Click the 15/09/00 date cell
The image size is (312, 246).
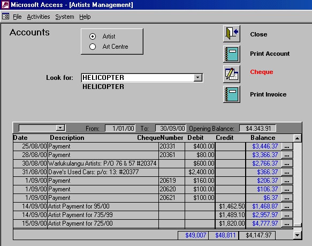(x=31, y=223)
